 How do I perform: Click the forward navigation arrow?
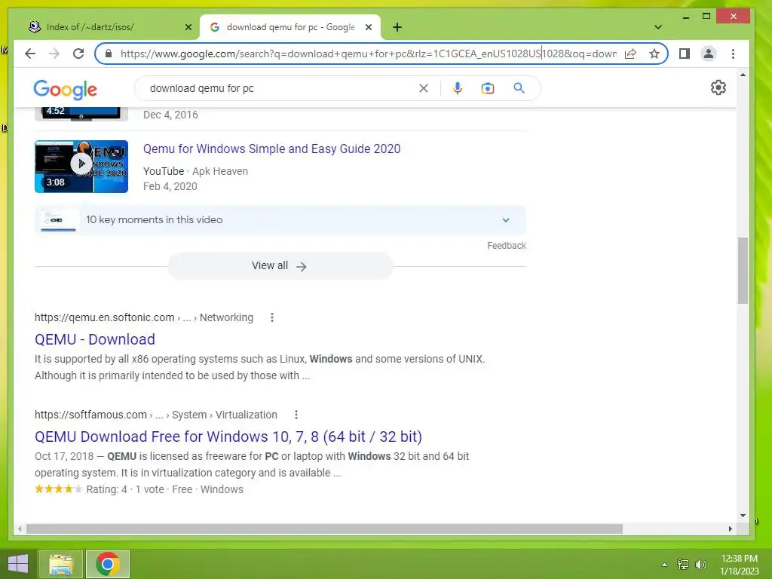(54, 54)
